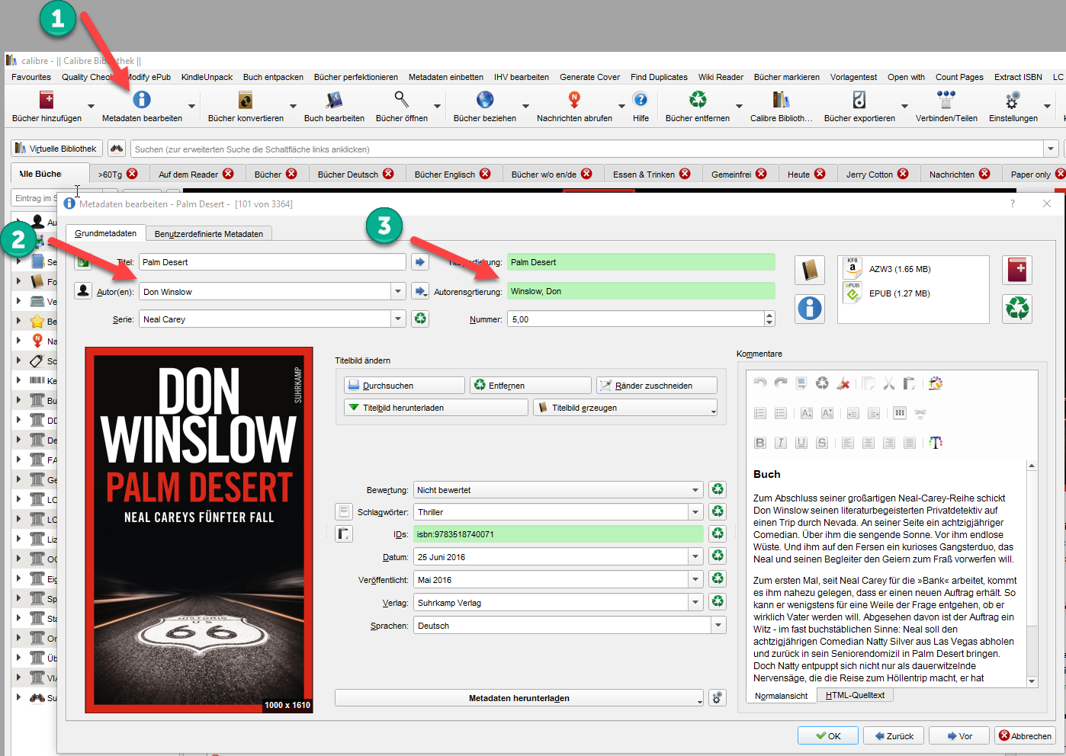This screenshot has height=756, width=1066.
Task: Open 'Einstellungen' gear icon
Action: coord(1013,100)
